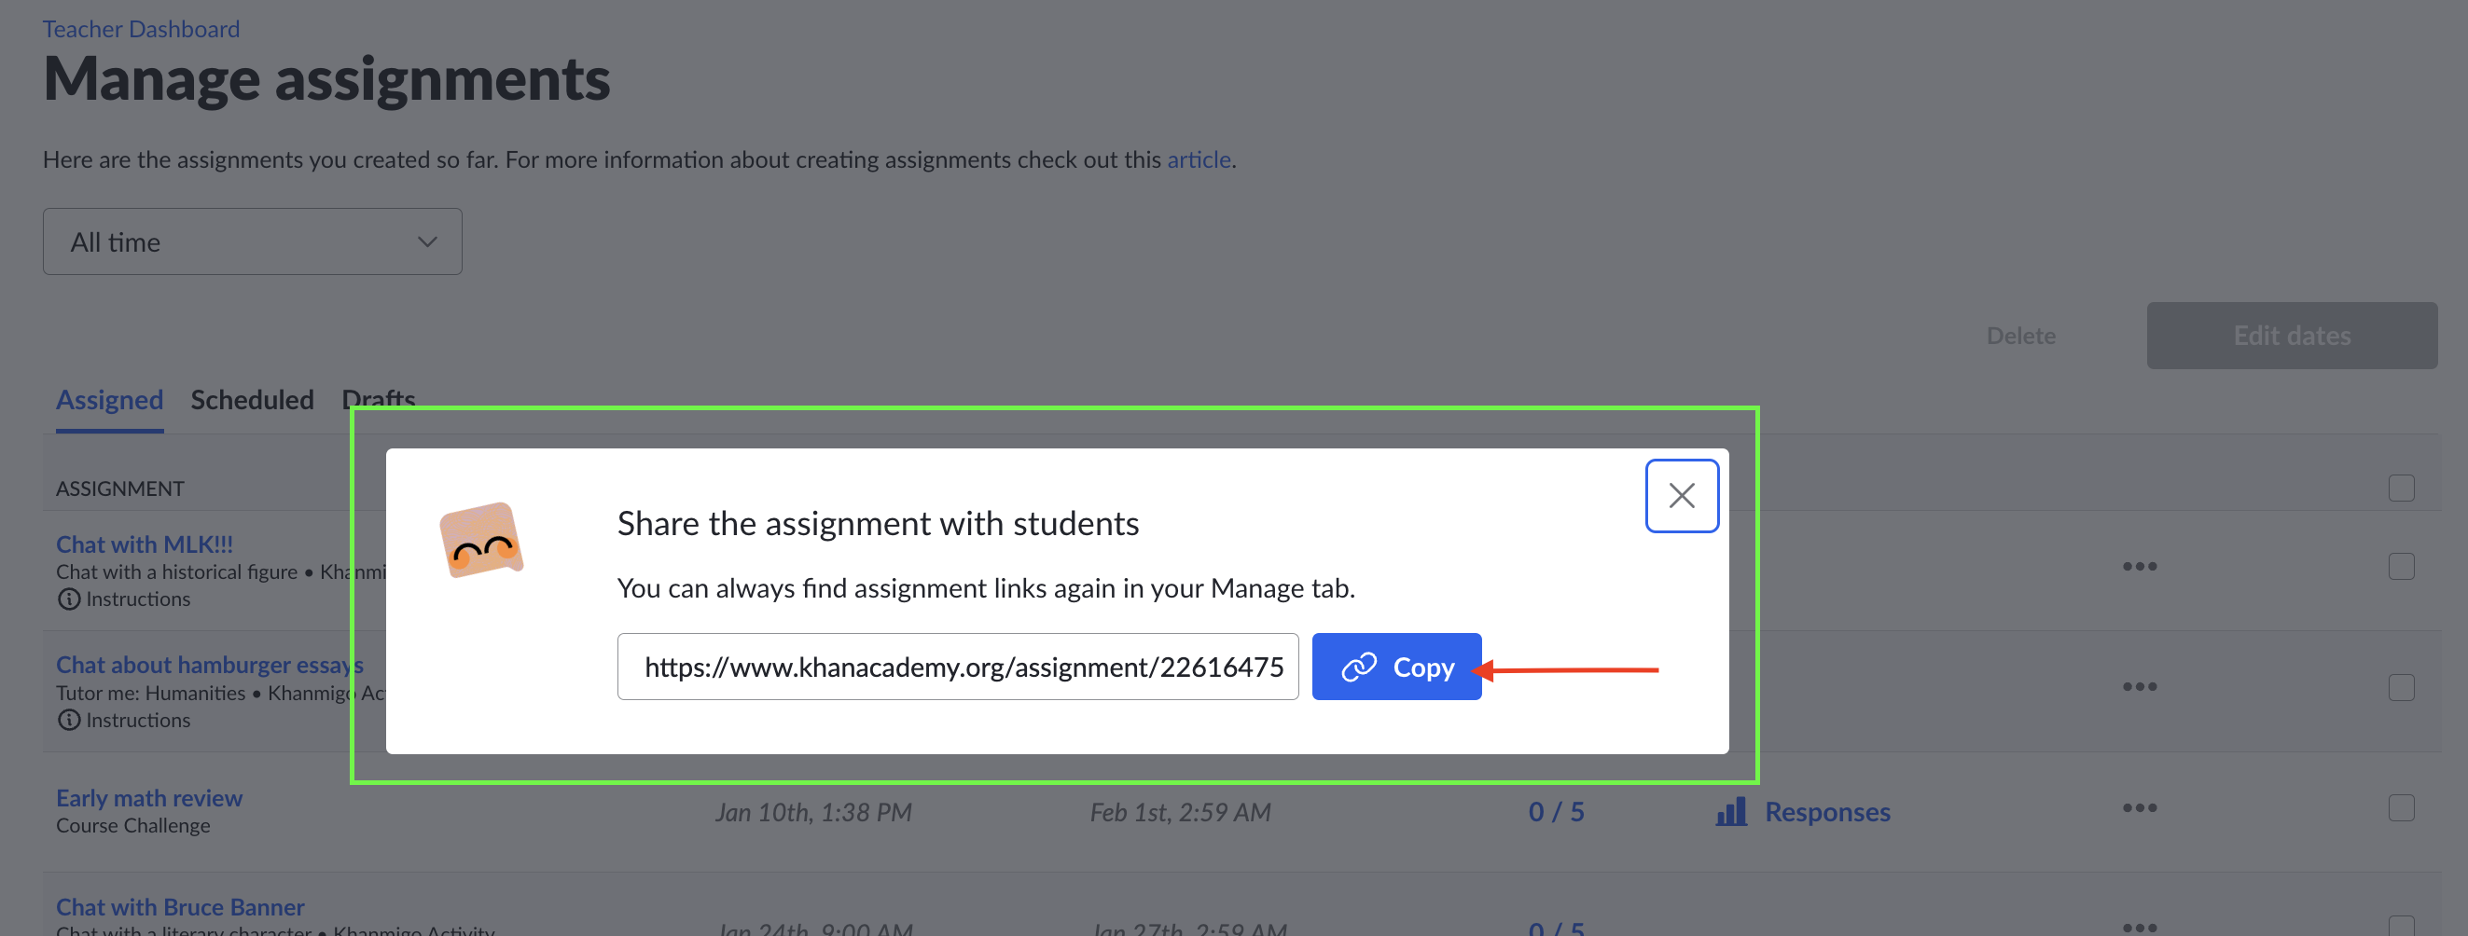Select the assignment URL field

click(x=957, y=667)
